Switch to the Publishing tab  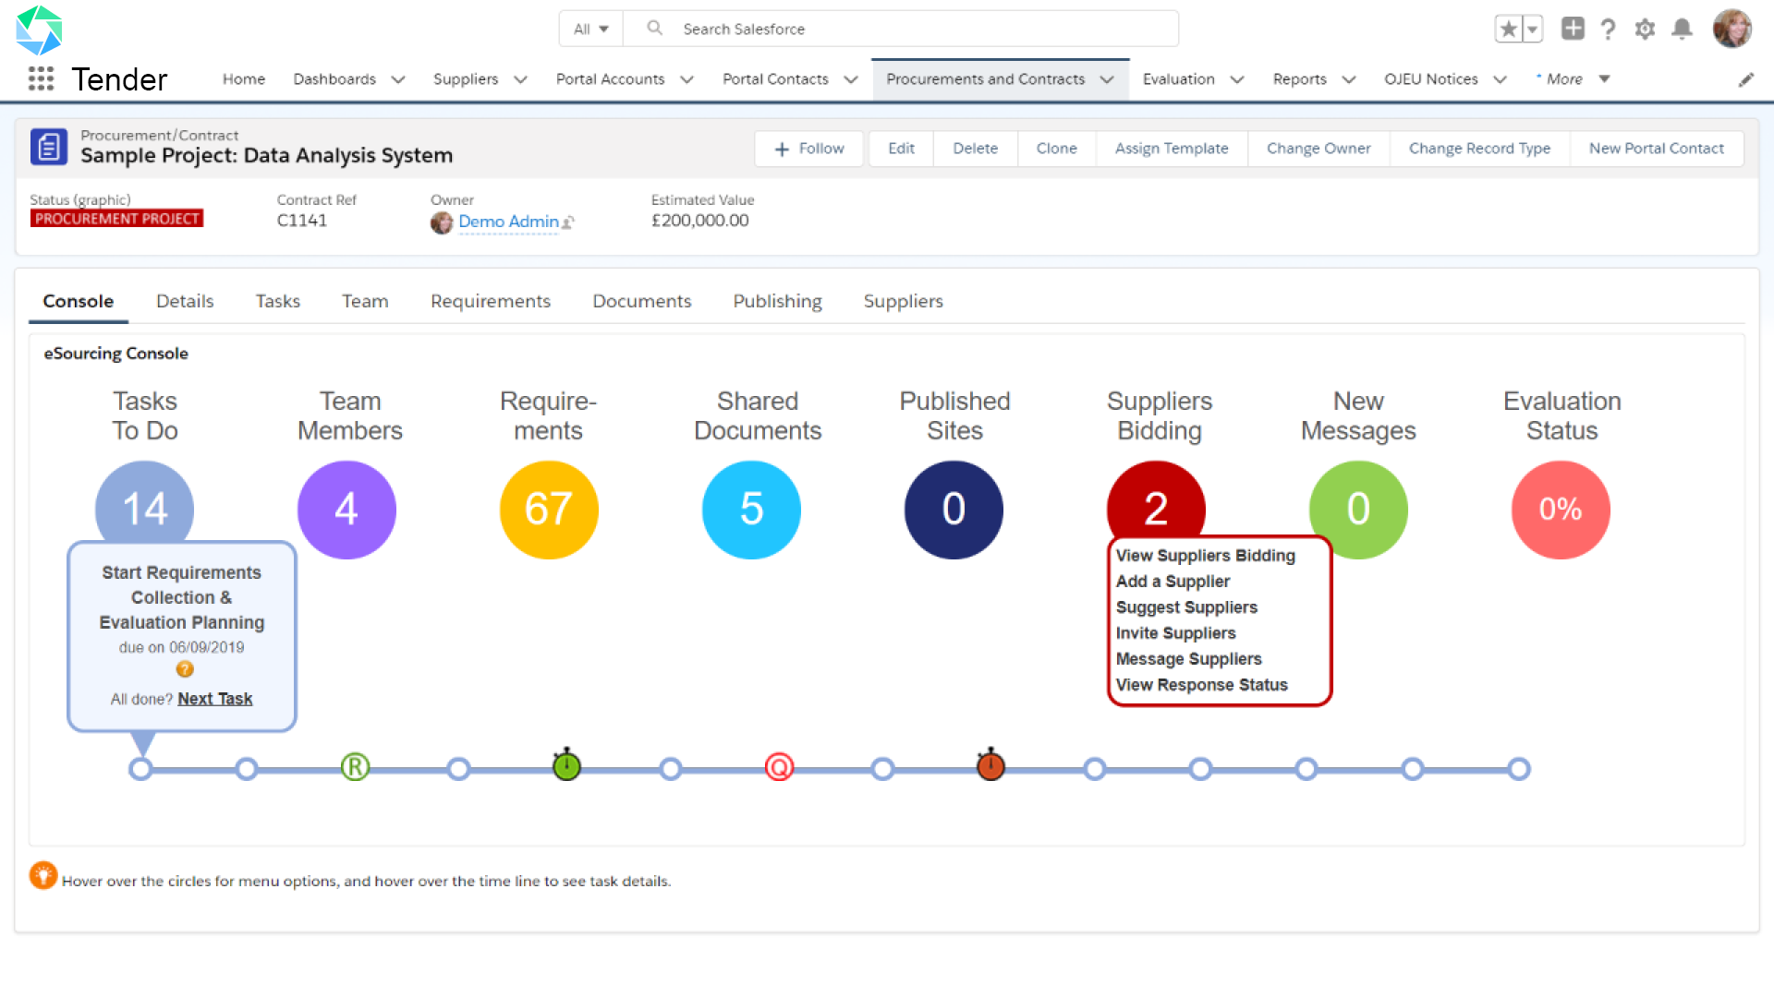777,301
